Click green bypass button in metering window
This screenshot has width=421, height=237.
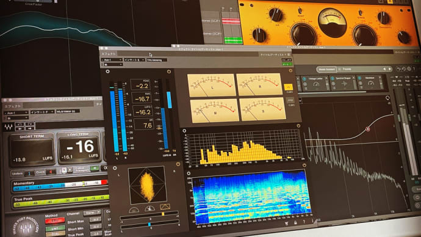(x=287, y=65)
